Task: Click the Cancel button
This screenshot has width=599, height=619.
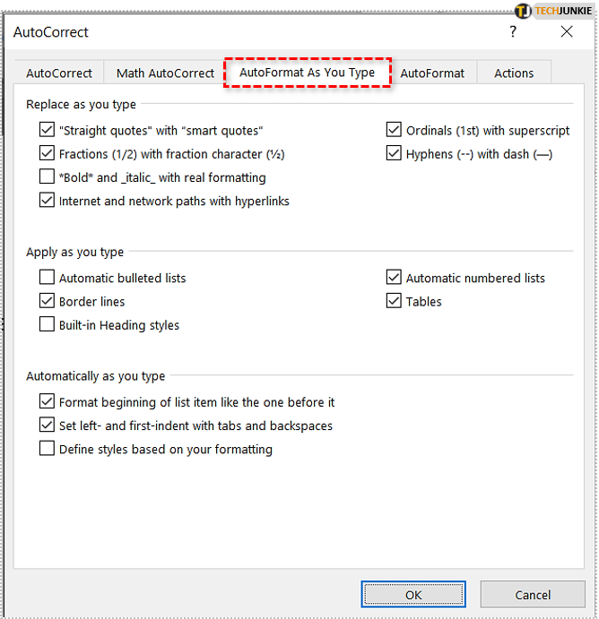Action: click(x=533, y=594)
